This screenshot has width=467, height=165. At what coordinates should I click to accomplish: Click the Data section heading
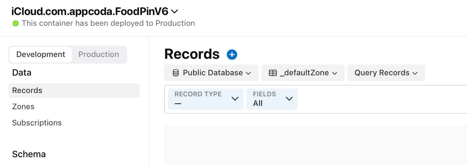tap(22, 73)
